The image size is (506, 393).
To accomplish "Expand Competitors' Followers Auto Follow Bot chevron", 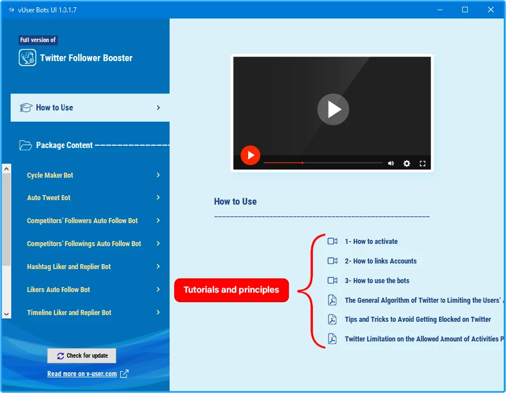I will (x=158, y=220).
